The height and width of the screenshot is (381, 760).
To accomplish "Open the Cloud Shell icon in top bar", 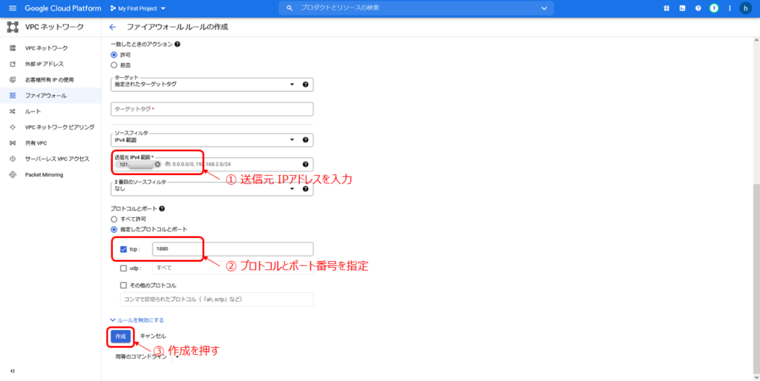I will pyautogui.click(x=681, y=8).
